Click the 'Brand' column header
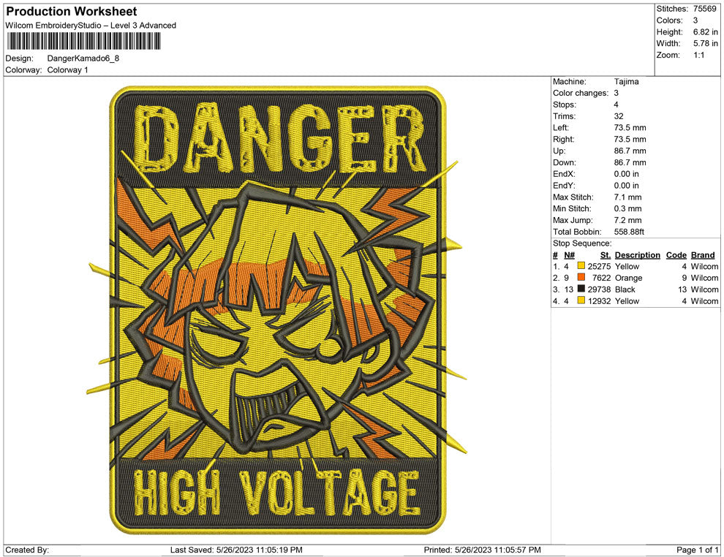This screenshot has width=724, height=557. [703, 254]
